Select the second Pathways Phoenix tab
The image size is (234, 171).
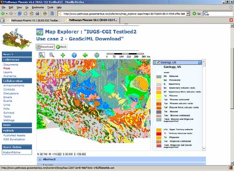[x=91, y=20]
